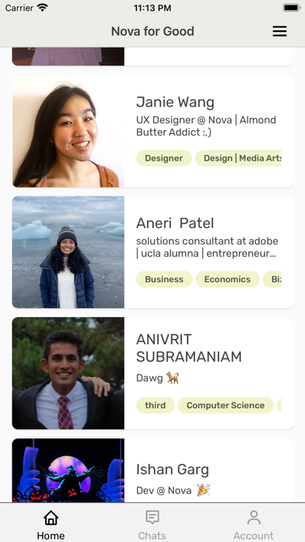Open Ishan Garg's profile image

coord(68,470)
